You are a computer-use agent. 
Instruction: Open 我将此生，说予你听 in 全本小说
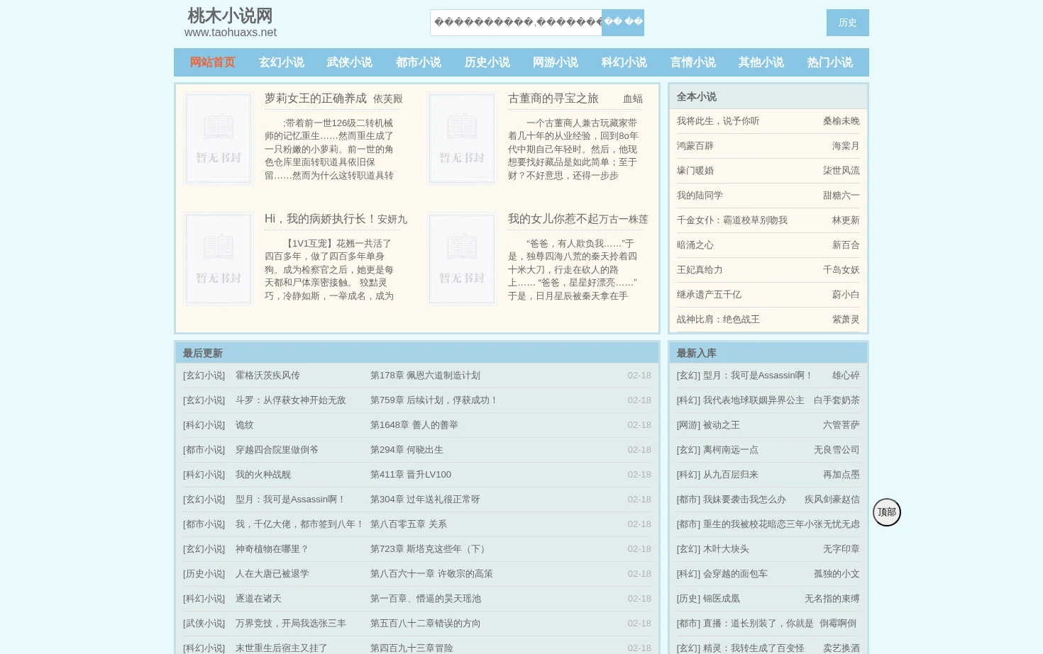tap(718, 121)
